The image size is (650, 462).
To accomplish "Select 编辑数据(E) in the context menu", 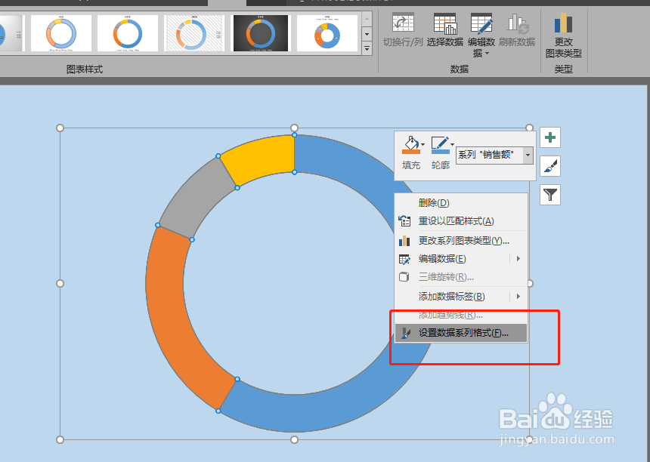I will pyautogui.click(x=460, y=259).
